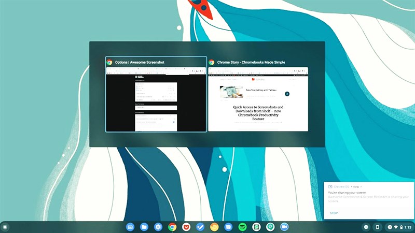Viewport: 415px width, 233px height.
Task: Open the phone hub icon in tray
Action: coord(378,227)
